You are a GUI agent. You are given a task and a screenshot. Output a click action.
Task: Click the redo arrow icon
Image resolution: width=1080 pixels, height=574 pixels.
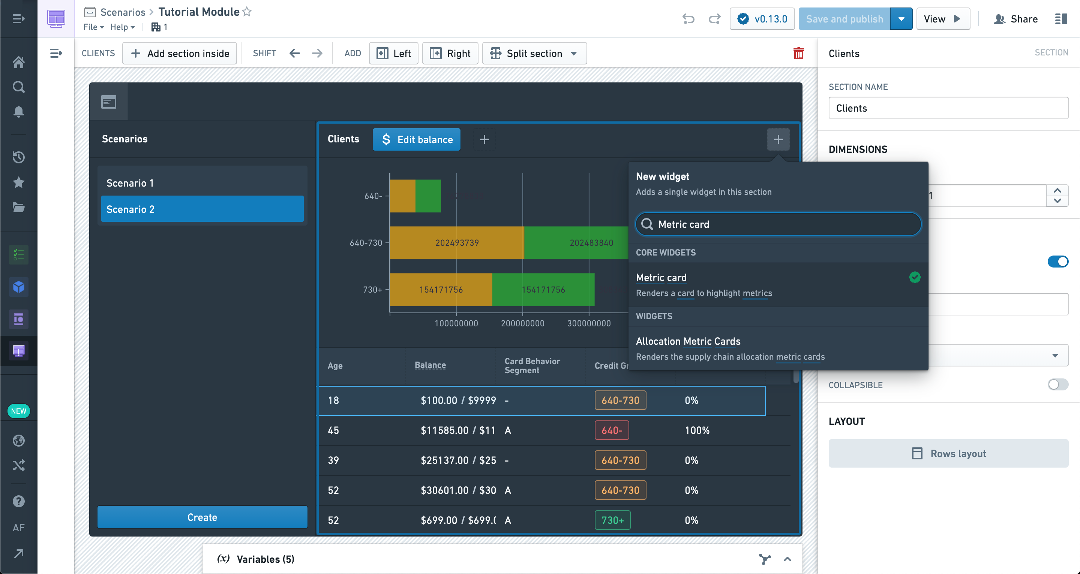[714, 19]
